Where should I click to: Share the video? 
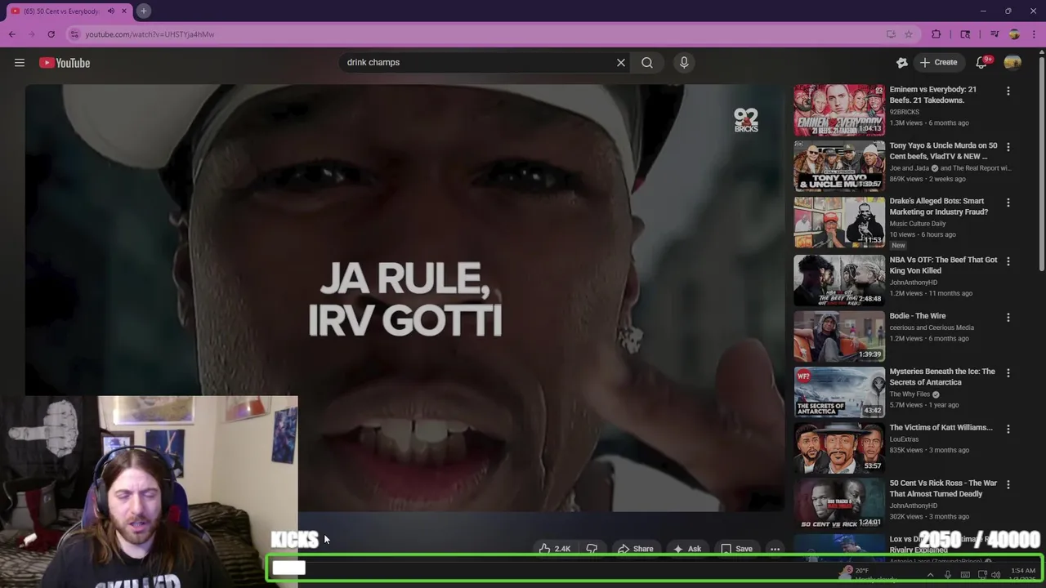coord(636,549)
